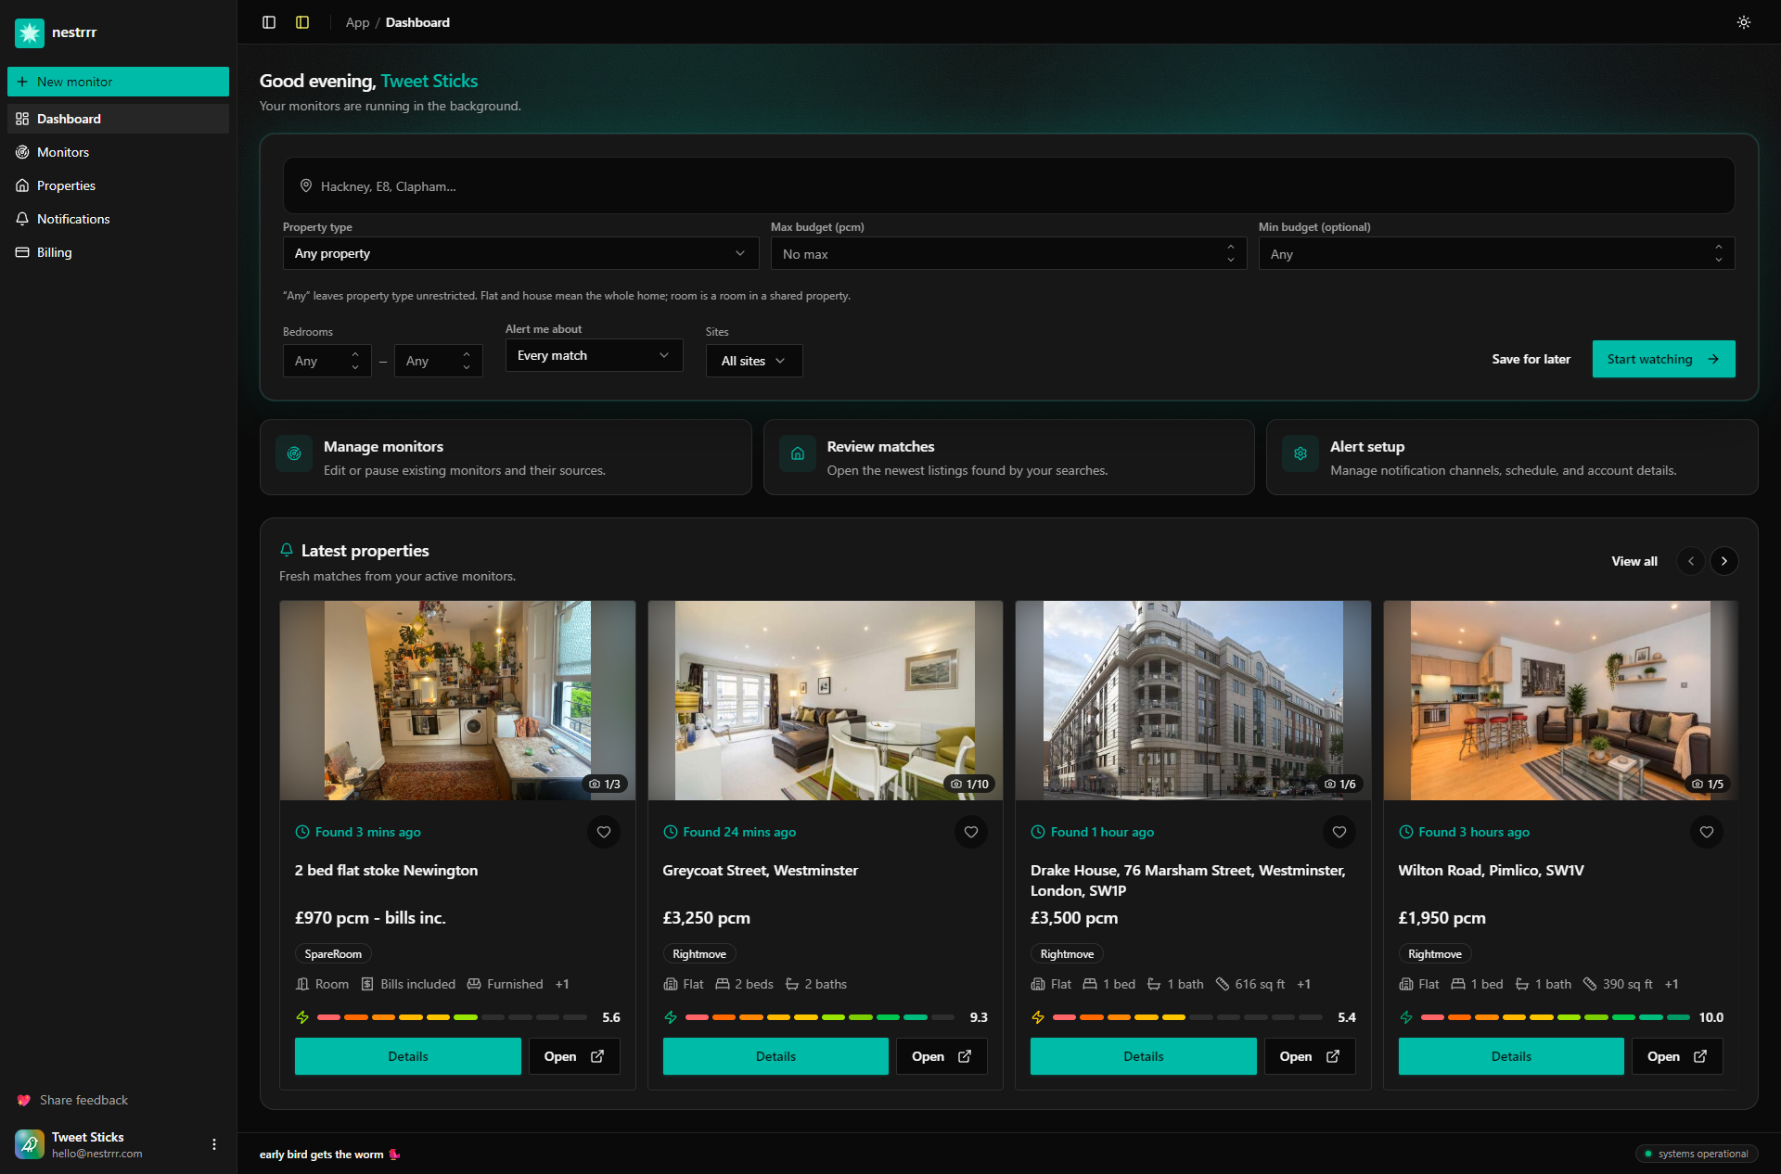This screenshot has height=1174, width=1781.
Task: Click the 10.0 score bar on Wilton Road
Action: point(1555,1017)
